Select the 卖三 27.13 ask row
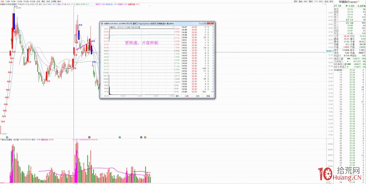Image resolution: width=366 pixels, height=184 pixels. 350,15
